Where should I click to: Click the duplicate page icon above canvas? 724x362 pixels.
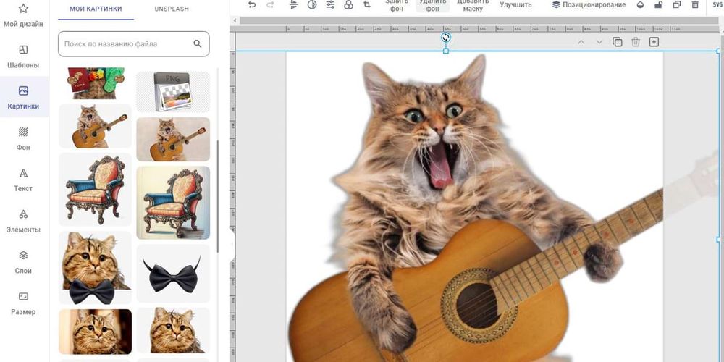618,42
